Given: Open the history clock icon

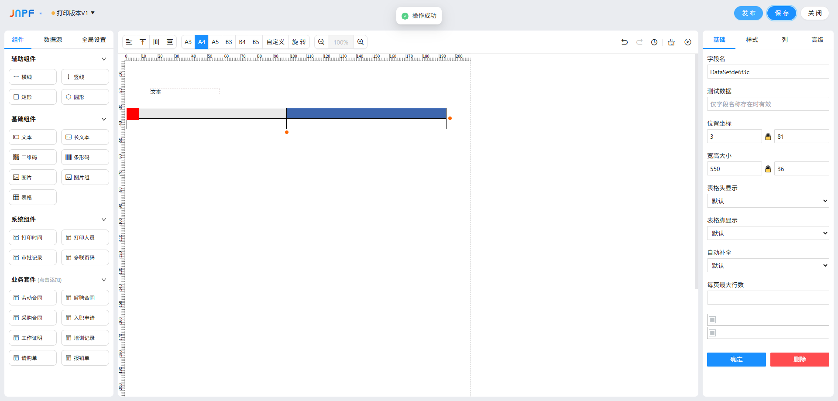Looking at the screenshot, I should (x=654, y=42).
